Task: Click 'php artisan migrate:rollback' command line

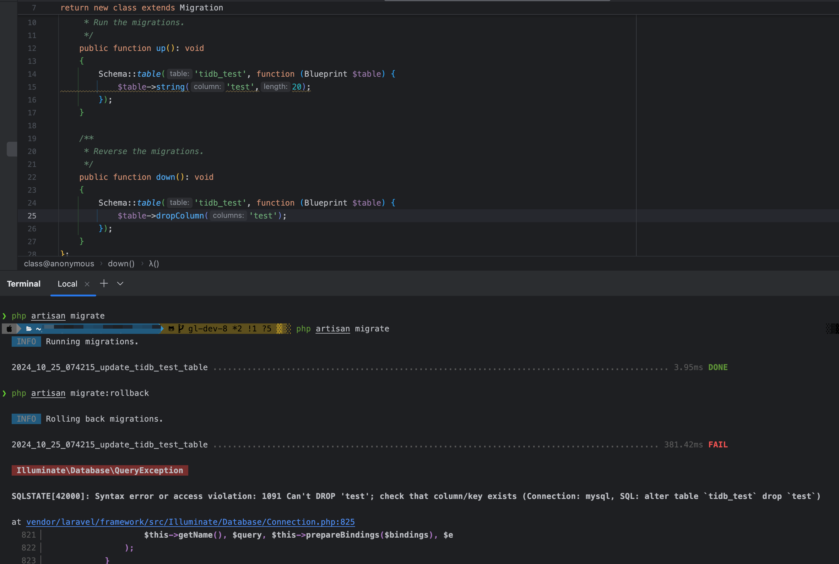Action: [80, 393]
